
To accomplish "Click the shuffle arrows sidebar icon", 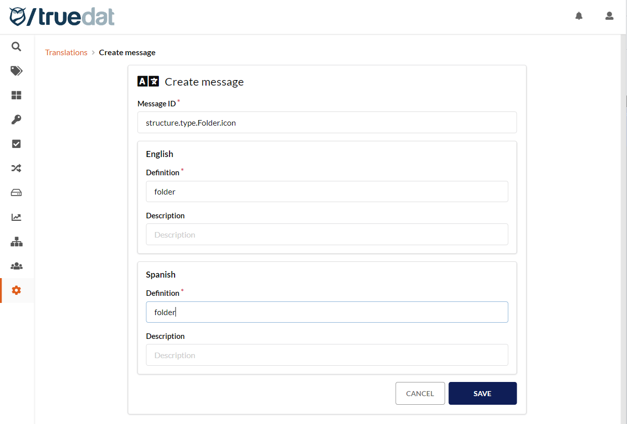I will pyautogui.click(x=16, y=168).
